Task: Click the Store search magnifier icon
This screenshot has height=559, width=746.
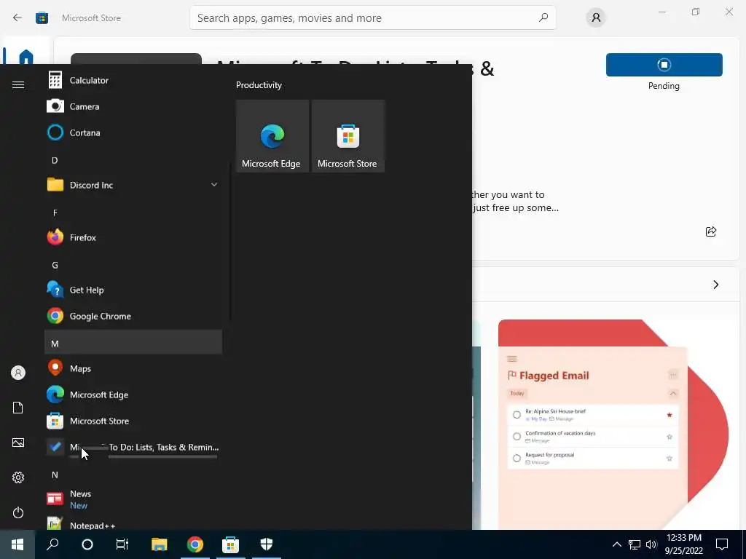Action: (543, 18)
